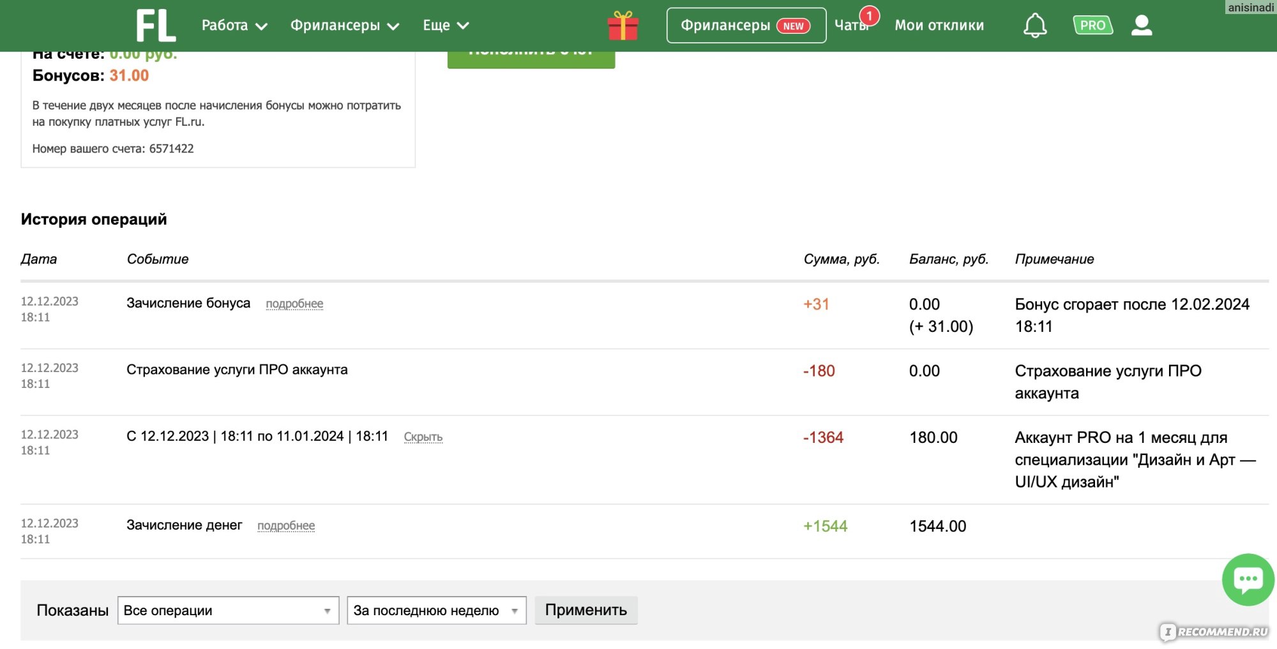Screen dimensions: 1277x649
Task: Open notifications bell icon
Action: (x=1035, y=26)
